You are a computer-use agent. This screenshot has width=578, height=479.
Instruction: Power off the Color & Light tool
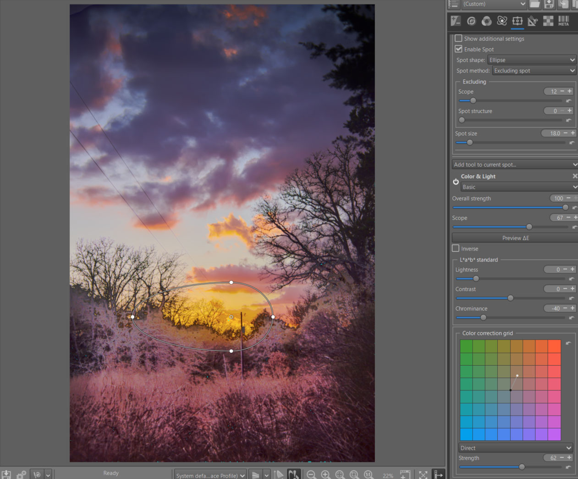[x=456, y=182]
